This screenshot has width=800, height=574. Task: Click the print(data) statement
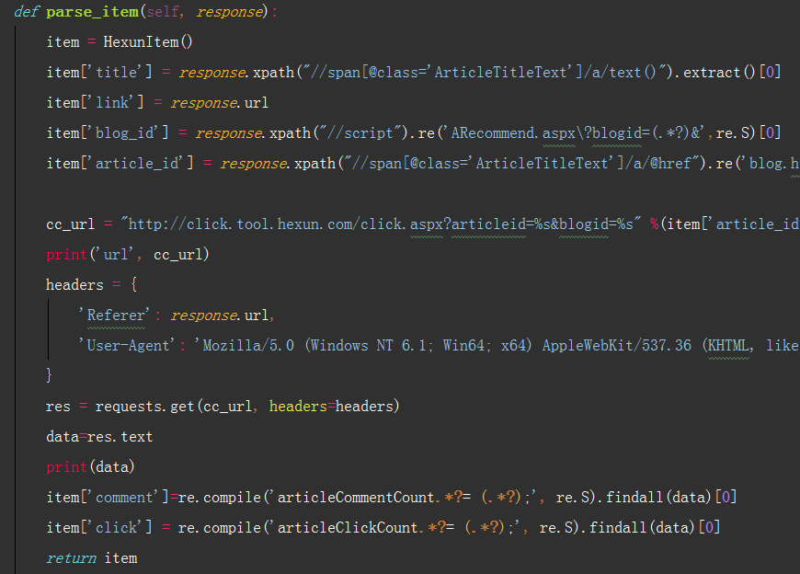tap(90, 466)
